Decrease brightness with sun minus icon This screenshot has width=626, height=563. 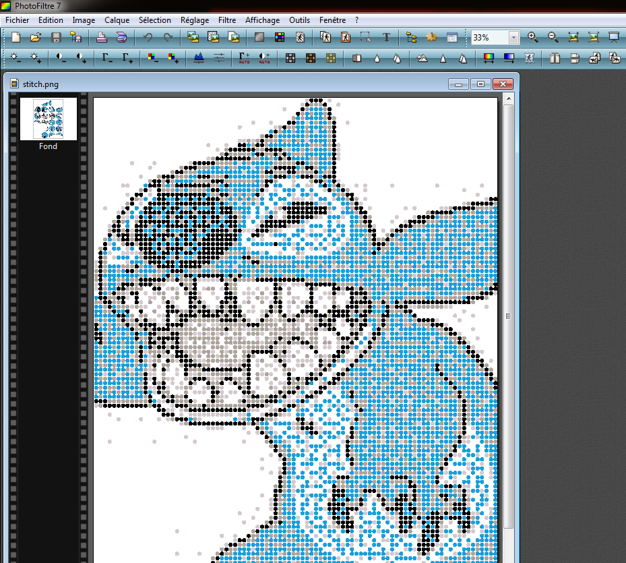[15, 59]
